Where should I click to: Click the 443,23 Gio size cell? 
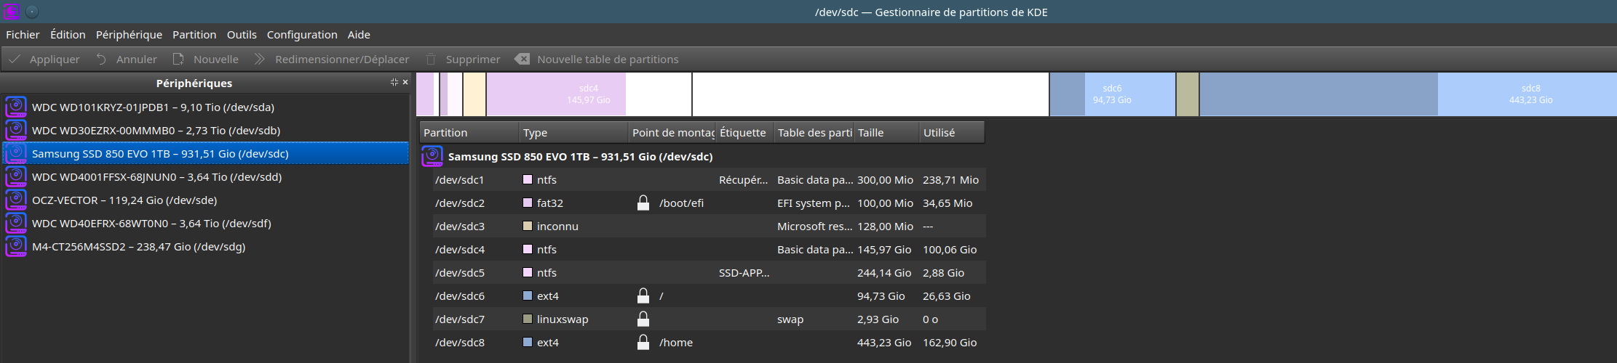(884, 342)
